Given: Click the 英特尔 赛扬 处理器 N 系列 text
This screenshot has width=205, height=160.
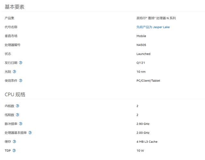Looking at the screenshot, I should pyautogui.click(x=156, y=18).
